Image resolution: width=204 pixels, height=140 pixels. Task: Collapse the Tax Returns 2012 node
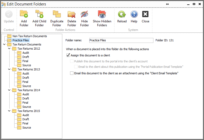(x=9, y=49)
